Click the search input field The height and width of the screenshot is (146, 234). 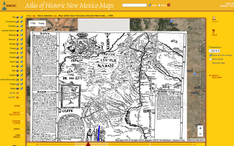click(135, 5)
